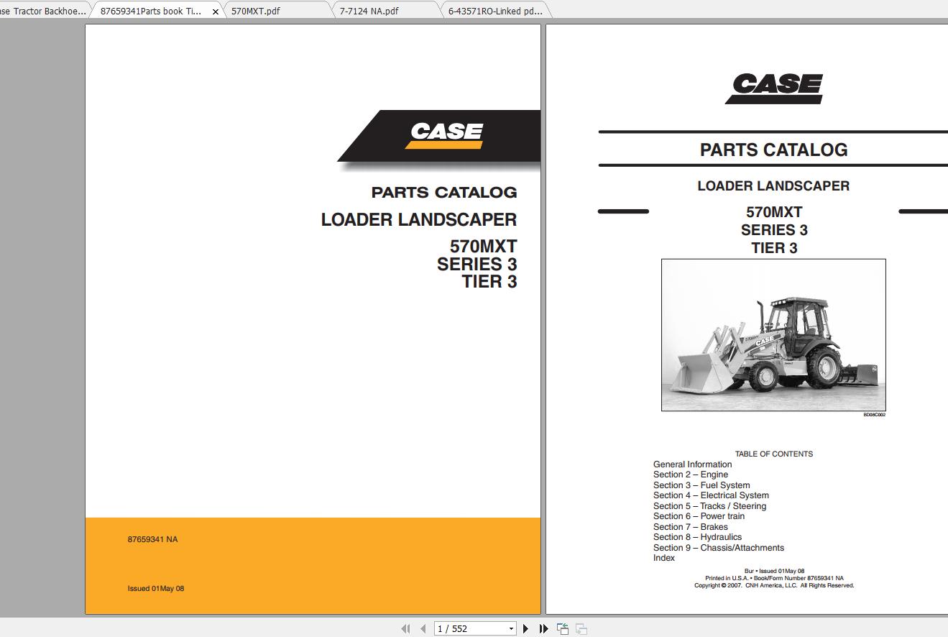Click the loader landscaper tractor photo
This screenshot has width=948, height=637.
coord(773,335)
